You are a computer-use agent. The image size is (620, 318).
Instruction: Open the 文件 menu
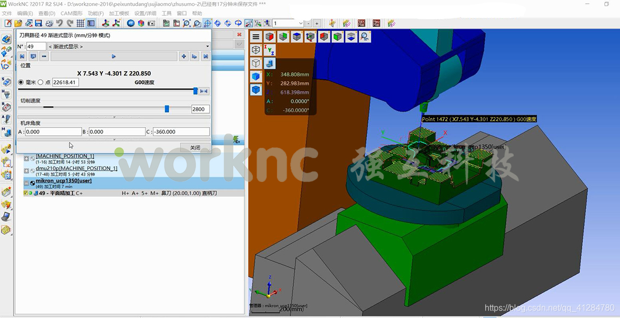7,13
